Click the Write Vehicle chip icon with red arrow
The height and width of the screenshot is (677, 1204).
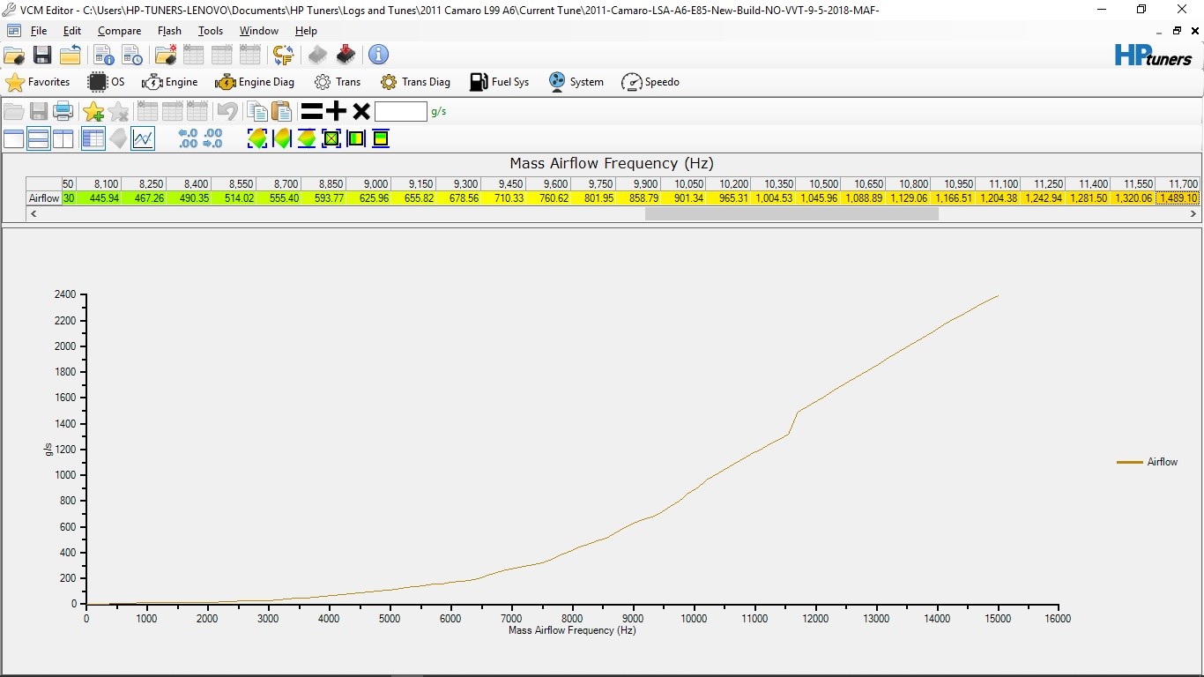(346, 55)
